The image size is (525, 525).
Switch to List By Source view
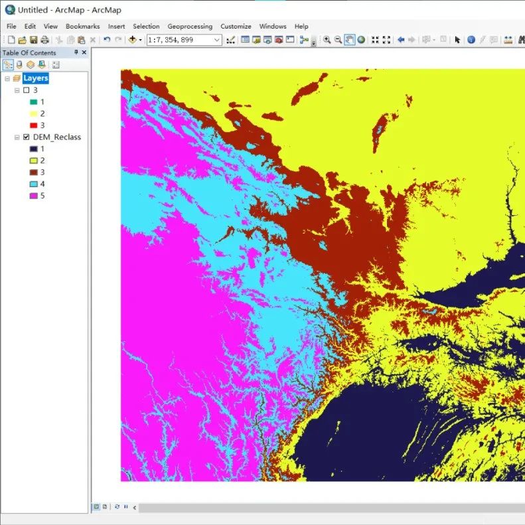coord(19,65)
